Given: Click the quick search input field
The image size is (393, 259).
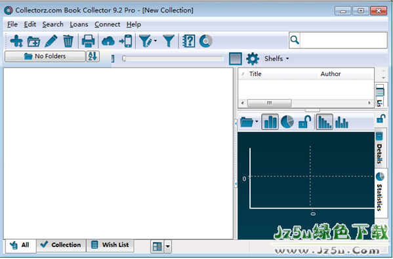Looking at the screenshot, I should [343, 40].
